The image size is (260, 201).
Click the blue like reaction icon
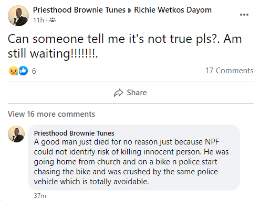pos(23,71)
